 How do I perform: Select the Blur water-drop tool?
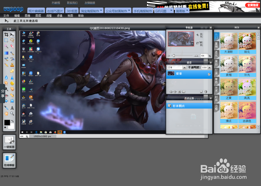pos(6,77)
